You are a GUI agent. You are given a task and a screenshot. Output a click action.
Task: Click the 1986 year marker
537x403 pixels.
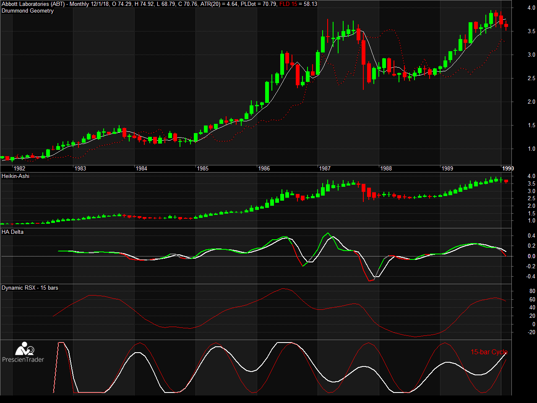[x=264, y=168]
